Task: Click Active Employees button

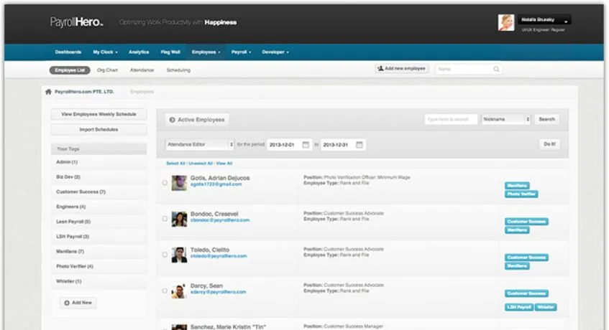Action: coord(197,120)
